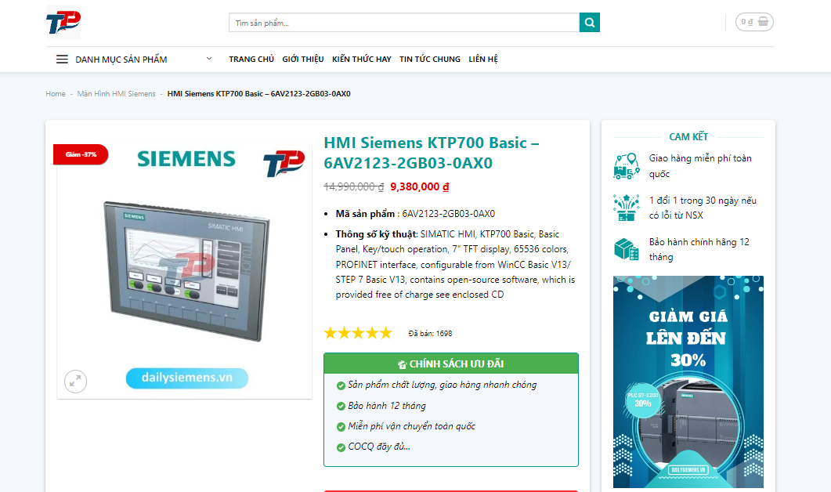Click the checkmark beside COCQ đầy đủ

(x=341, y=447)
